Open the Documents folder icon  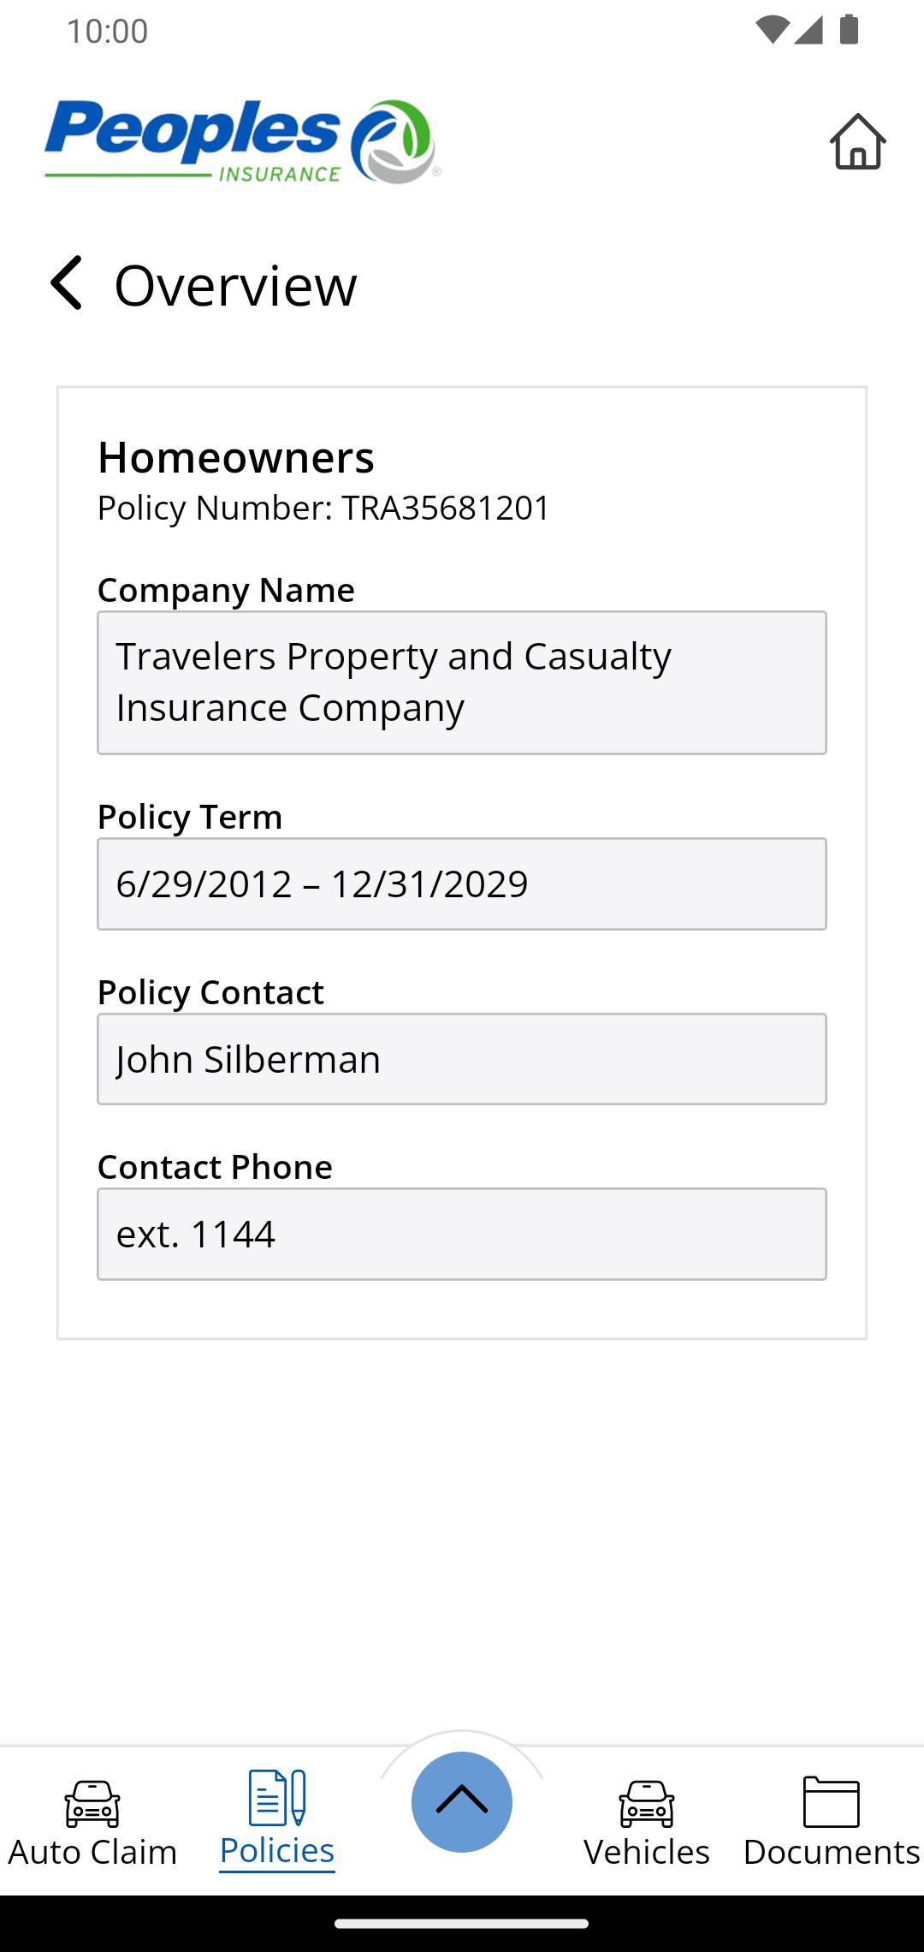point(832,1801)
